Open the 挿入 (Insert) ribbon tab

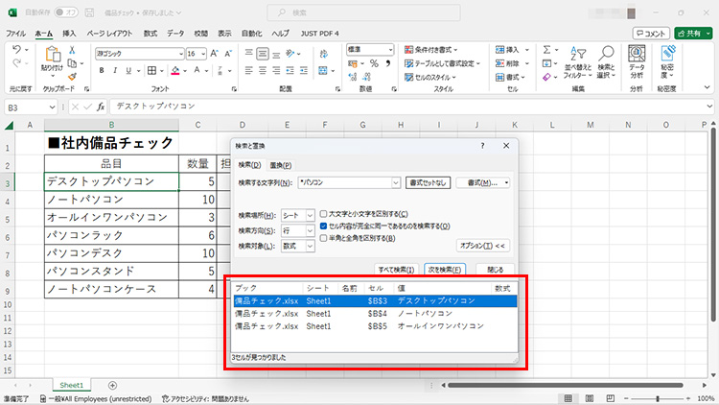(x=69, y=33)
